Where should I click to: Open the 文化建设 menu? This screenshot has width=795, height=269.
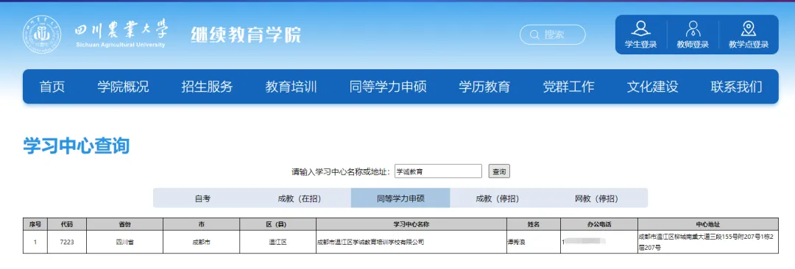click(x=652, y=87)
